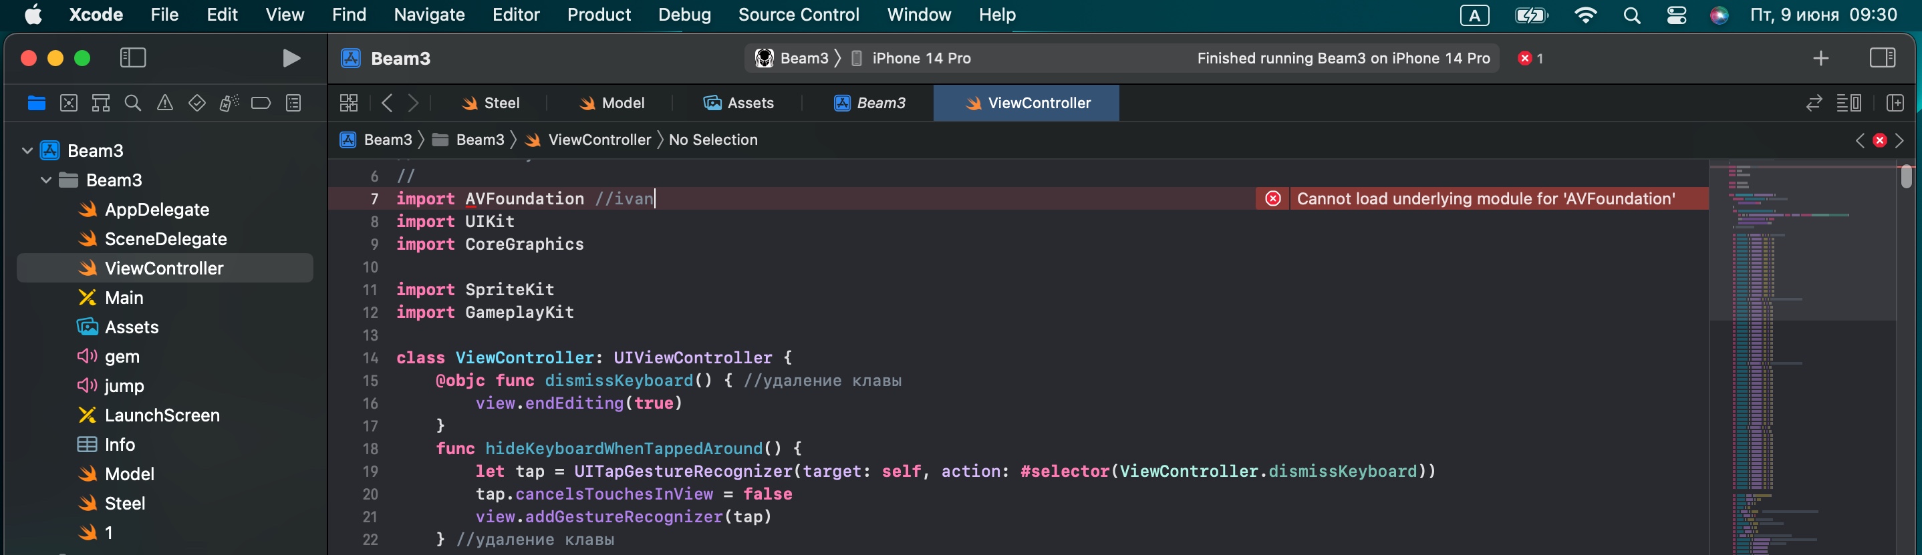Viewport: 1922px width, 555px height.
Task: Switch to the Assets editor tab
Action: click(738, 103)
